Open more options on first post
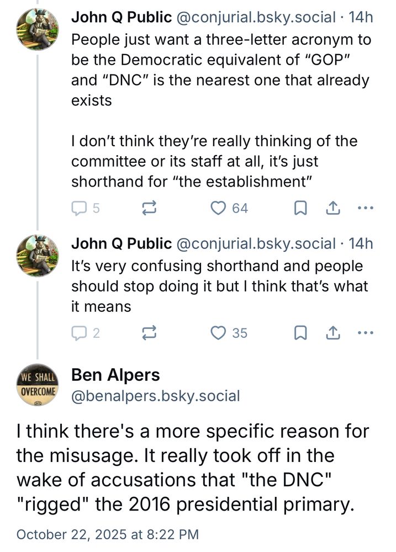 [366, 208]
